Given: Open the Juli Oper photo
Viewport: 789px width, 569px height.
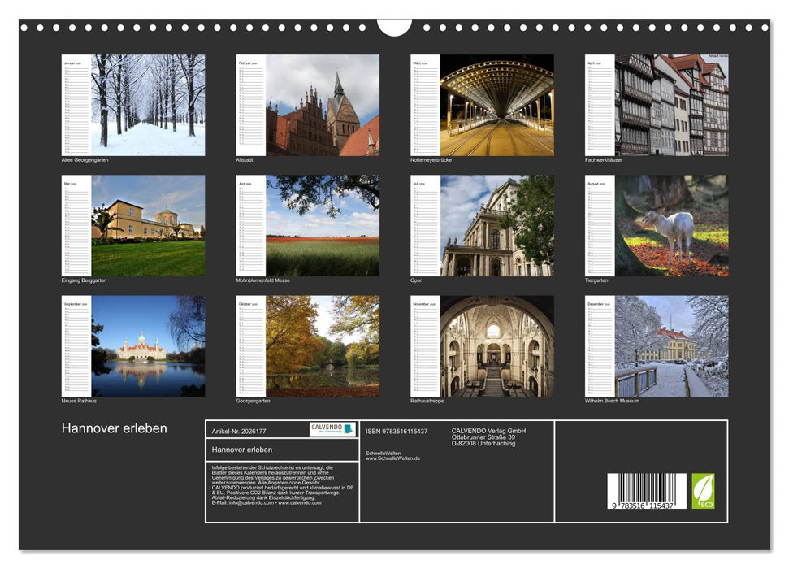Looking at the screenshot, I should point(498,225).
